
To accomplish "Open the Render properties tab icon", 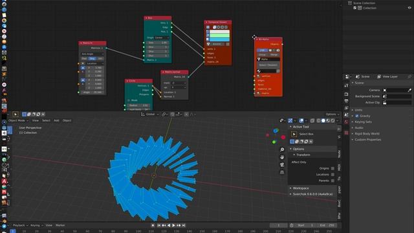I will pos(347,94).
